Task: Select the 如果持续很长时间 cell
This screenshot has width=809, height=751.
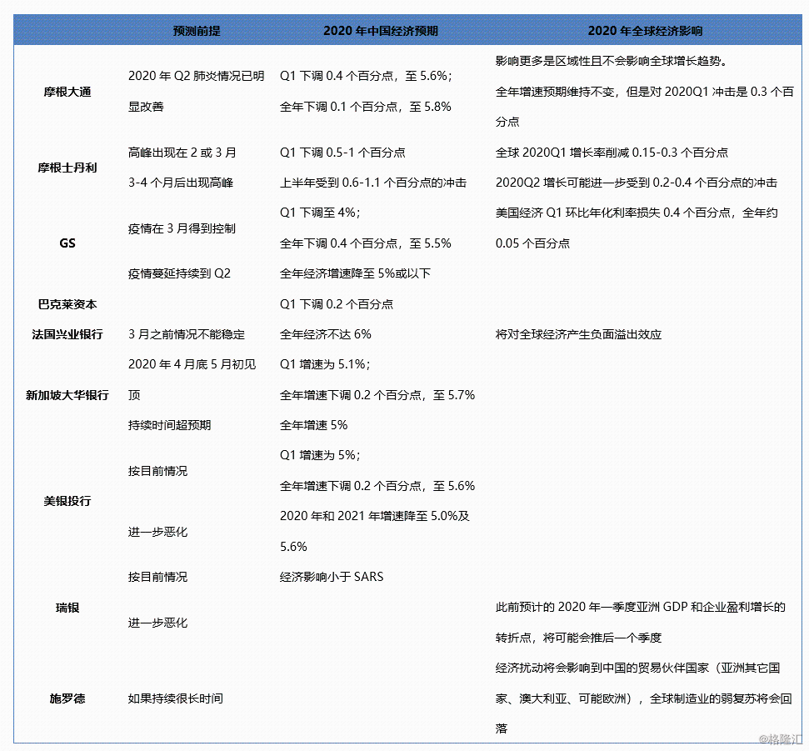Action: pyautogui.click(x=176, y=698)
